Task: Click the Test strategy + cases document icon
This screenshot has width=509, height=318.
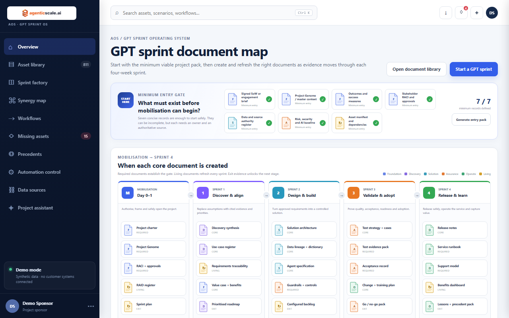Action: (x=354, y=230)
